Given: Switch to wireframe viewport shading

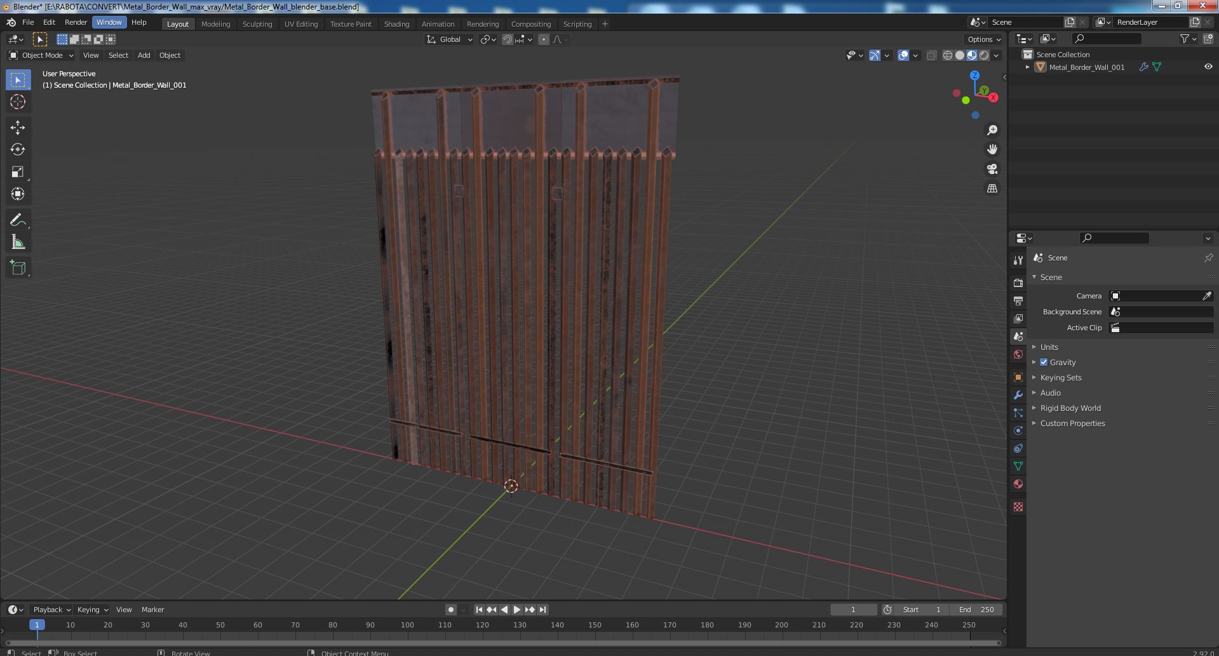Looking at the screenshot, I should (x=948, y=55).
